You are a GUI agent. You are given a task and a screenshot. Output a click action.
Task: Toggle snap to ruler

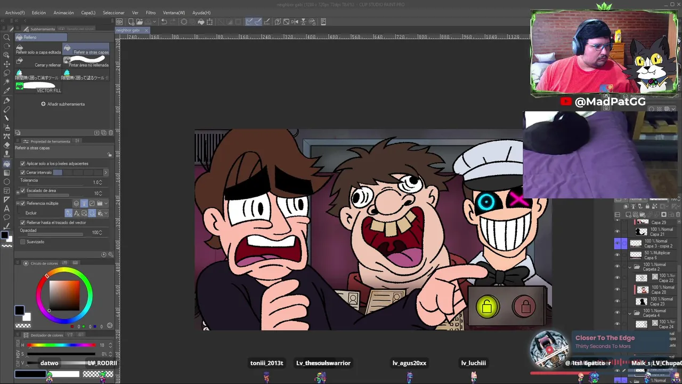(249, 22)
